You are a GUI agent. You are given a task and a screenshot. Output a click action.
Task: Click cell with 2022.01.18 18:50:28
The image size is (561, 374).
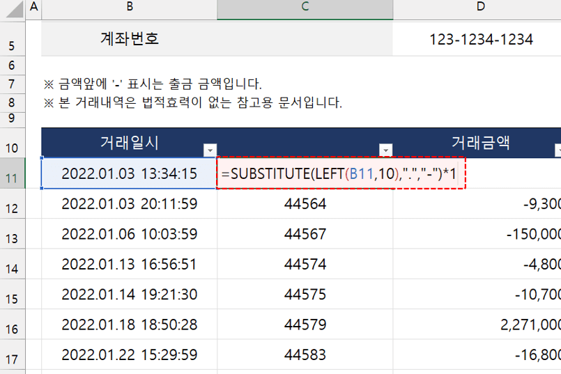click(x=129, y=325)
